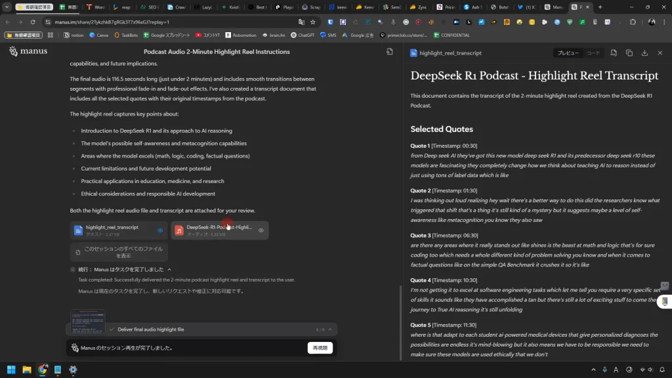Image resolution: width=672 pixels, height=378 pixels.
Task: Show all files in this session
Action: point(119,252)
